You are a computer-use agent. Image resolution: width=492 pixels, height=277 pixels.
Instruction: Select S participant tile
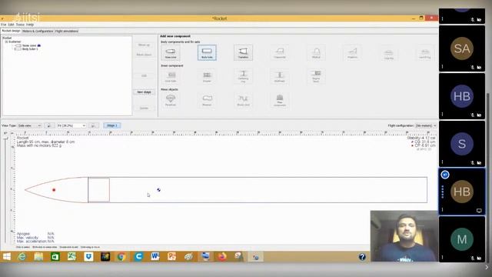coord(462,144)
